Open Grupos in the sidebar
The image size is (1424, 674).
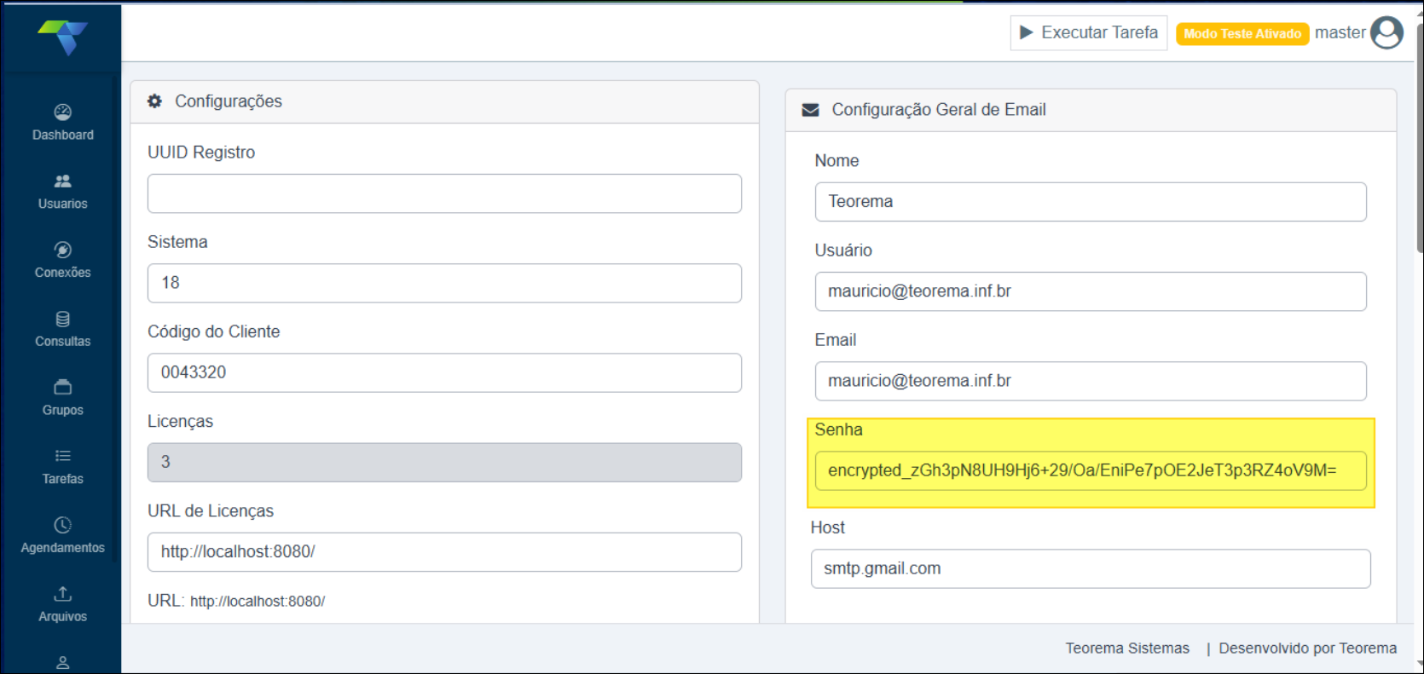(x=62, y=388)
